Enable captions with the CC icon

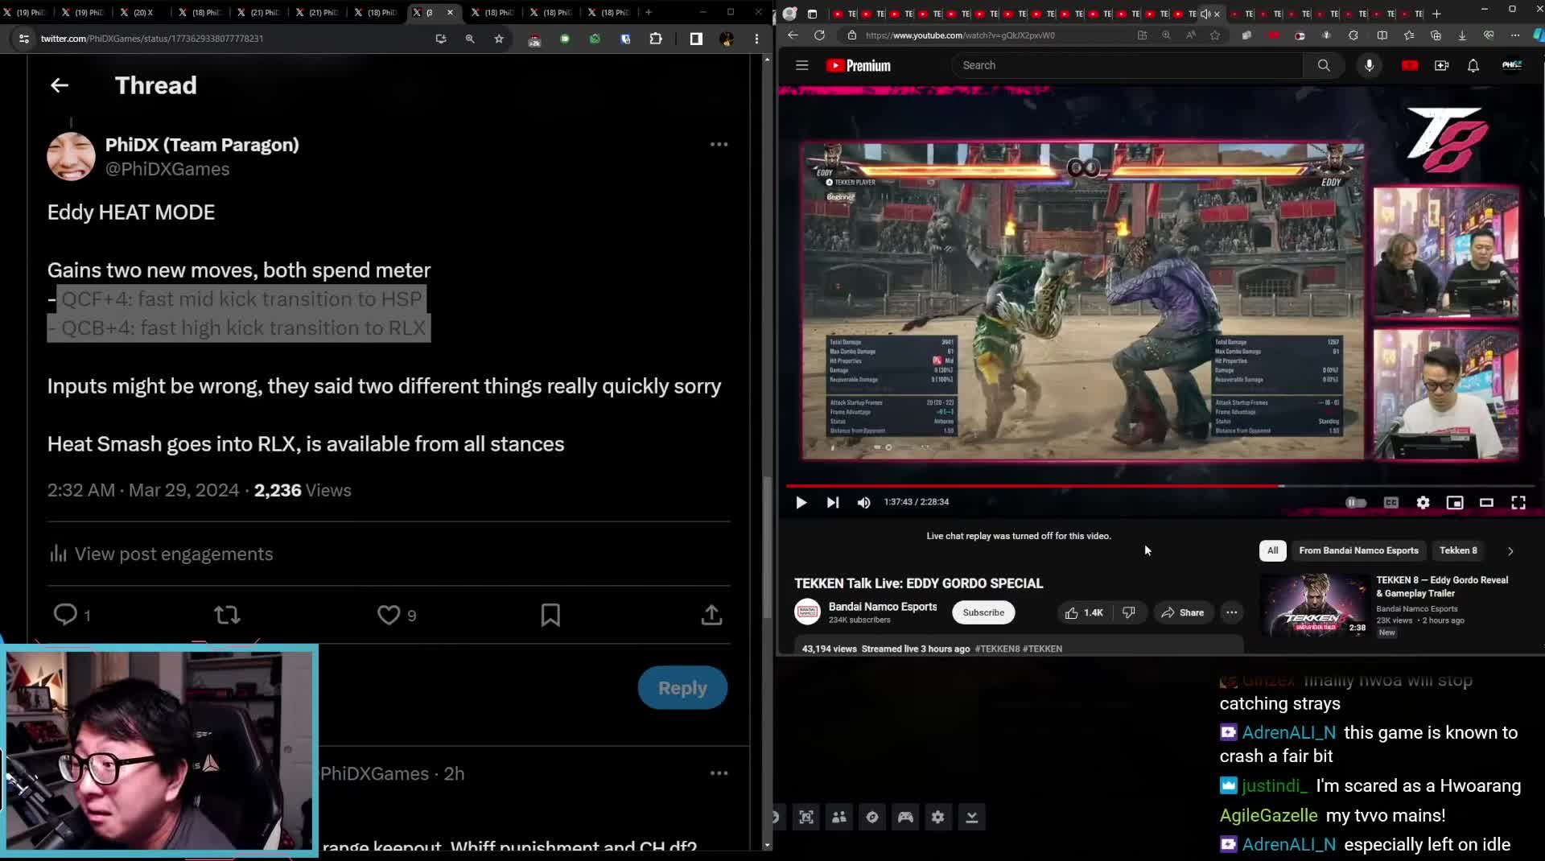tap(1390, 502)
